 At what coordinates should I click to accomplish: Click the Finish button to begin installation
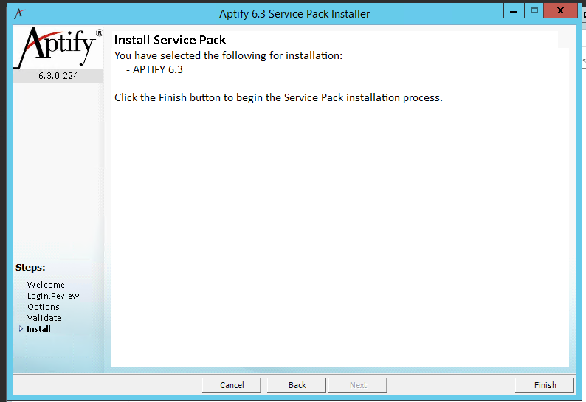pyautogui.click(x=544, y=385)
